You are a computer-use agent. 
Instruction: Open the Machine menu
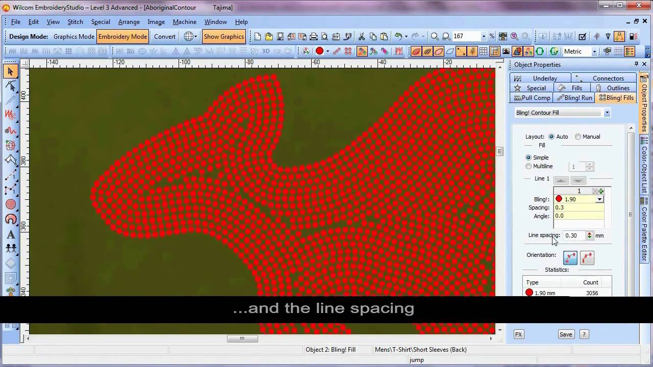tap(185, 22)
